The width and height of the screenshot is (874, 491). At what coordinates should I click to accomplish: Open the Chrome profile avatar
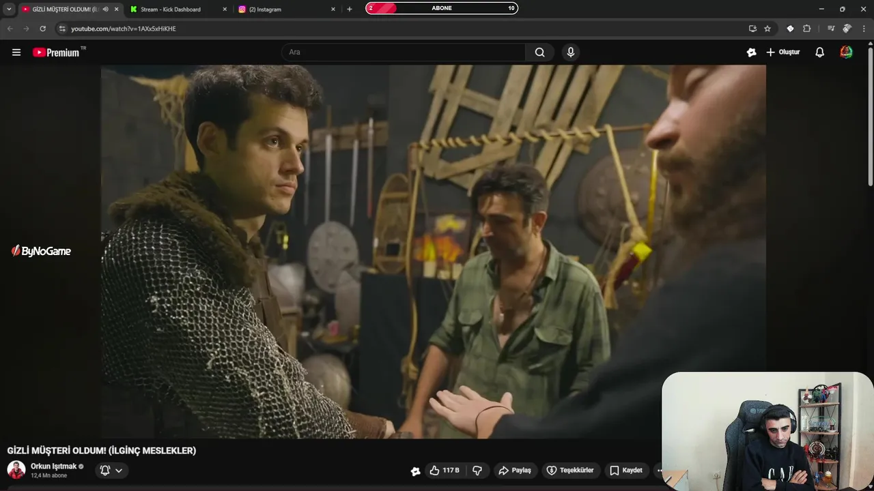click(847, 29)
